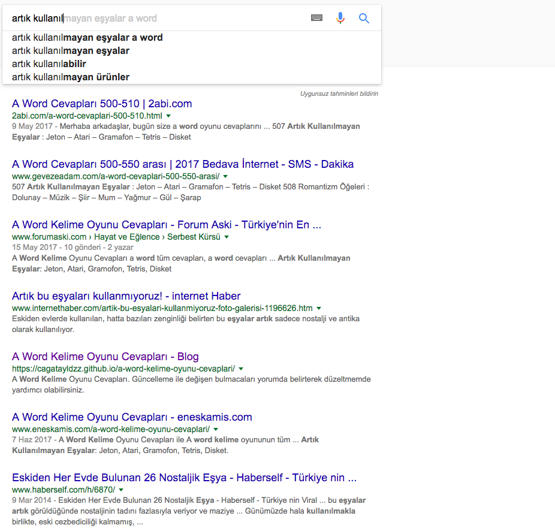
Task: Open 'A Word Cevapları 500-550 arası' result
Action: pos(183,164)
